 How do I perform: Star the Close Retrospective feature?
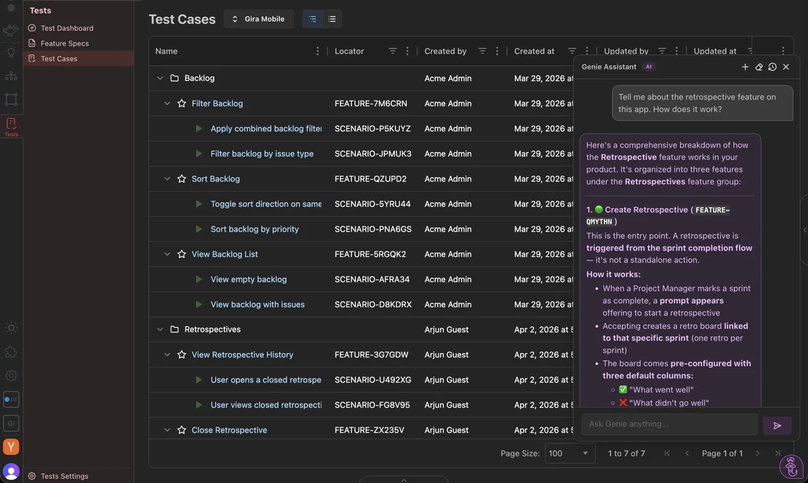tap(182, 430)
